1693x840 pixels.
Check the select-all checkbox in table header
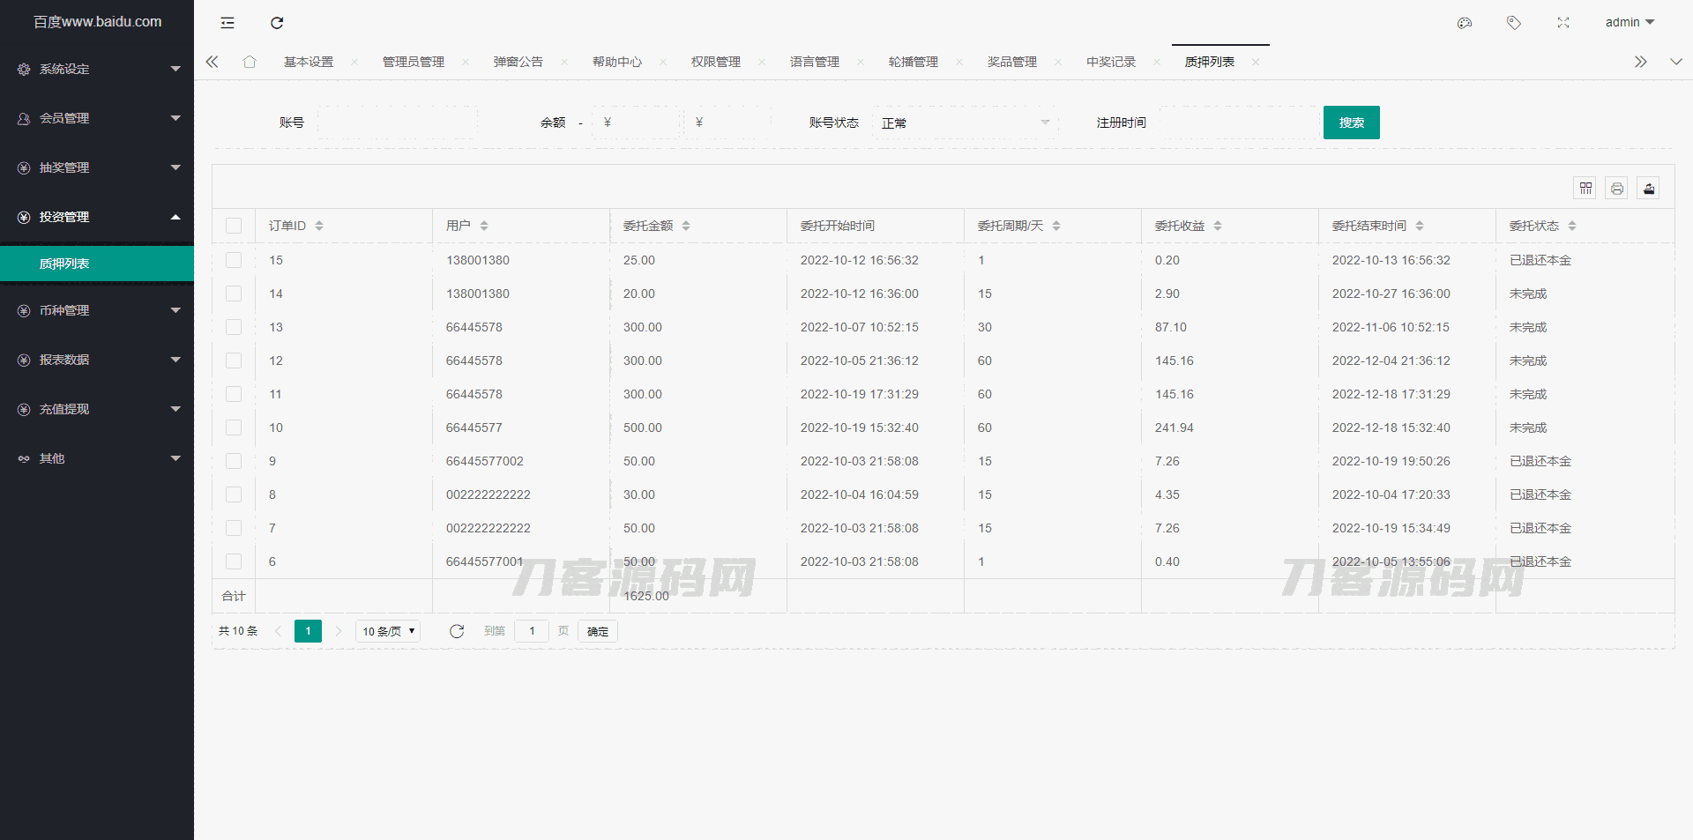point(234,226)
